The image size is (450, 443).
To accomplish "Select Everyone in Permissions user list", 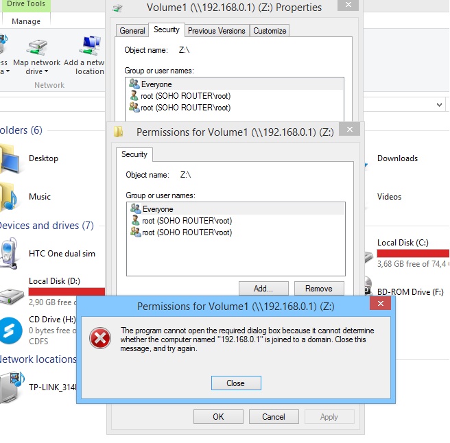I will (236, 209).
